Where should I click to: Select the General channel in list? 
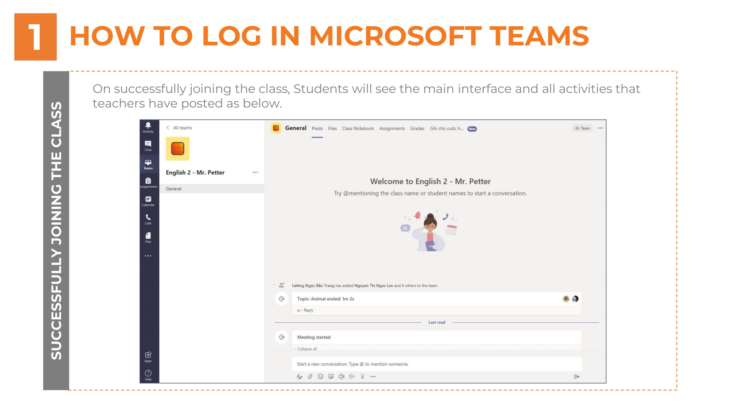pyautogui.click(x=212, y=189)
